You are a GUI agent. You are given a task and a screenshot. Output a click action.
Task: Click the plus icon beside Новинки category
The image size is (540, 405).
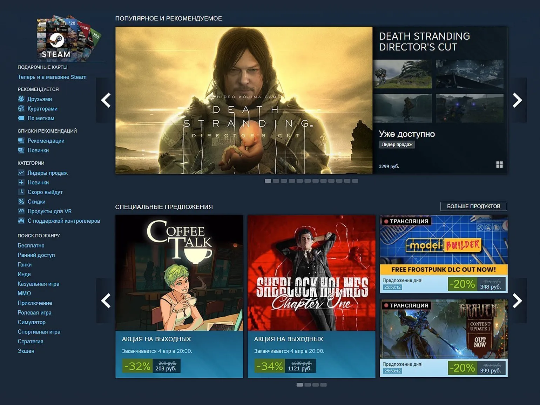click(x=21, y=182)
